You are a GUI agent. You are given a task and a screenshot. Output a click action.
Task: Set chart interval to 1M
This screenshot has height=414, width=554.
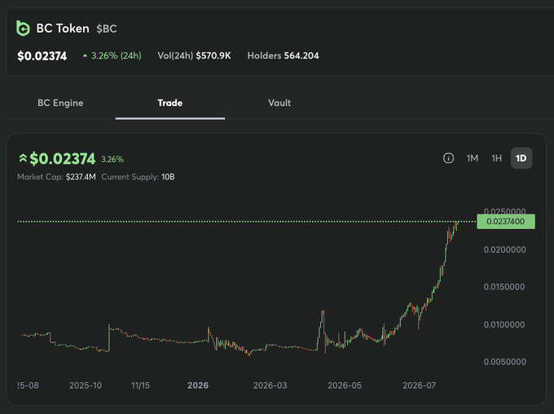(472, 158)
